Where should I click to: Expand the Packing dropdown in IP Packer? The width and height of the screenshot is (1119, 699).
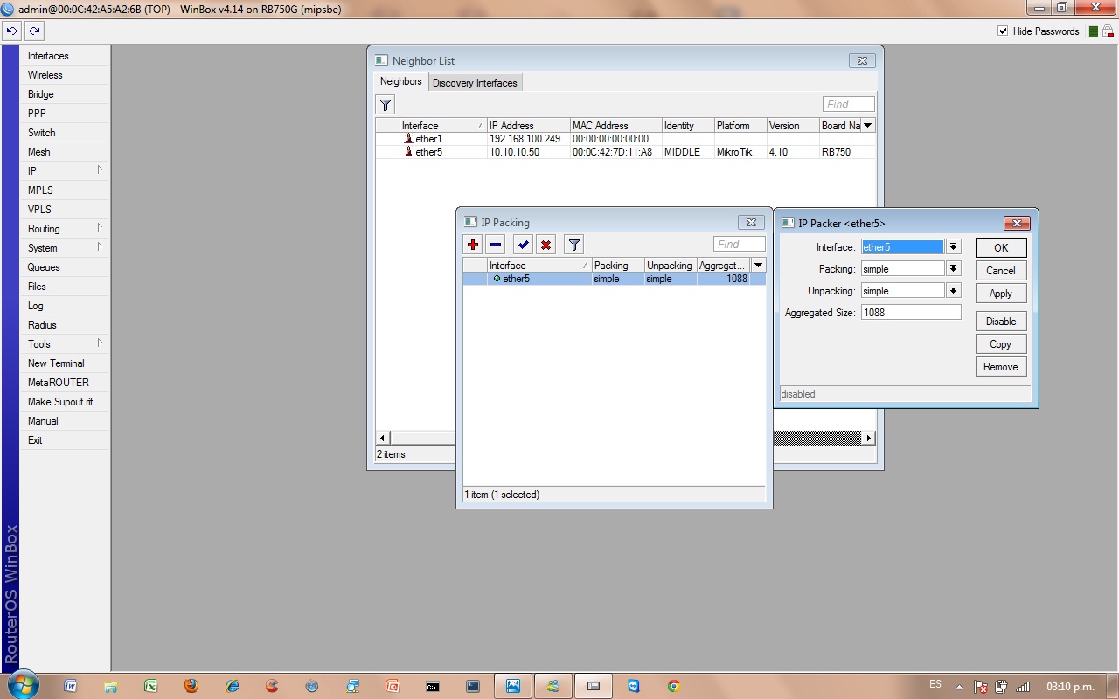pyautogui.click(x=954, y=269)
